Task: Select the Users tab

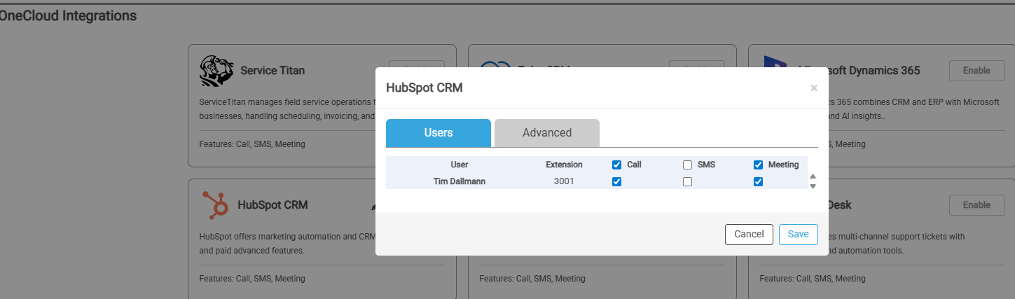Action: (x=438, y=133)
